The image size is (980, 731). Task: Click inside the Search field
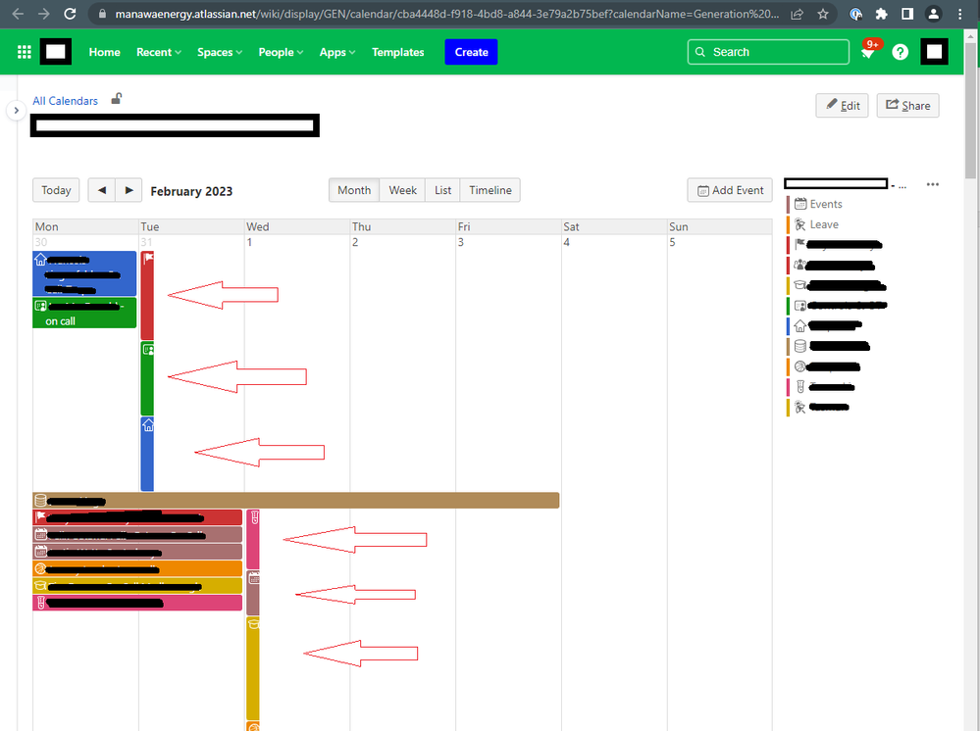coord(768,51)
